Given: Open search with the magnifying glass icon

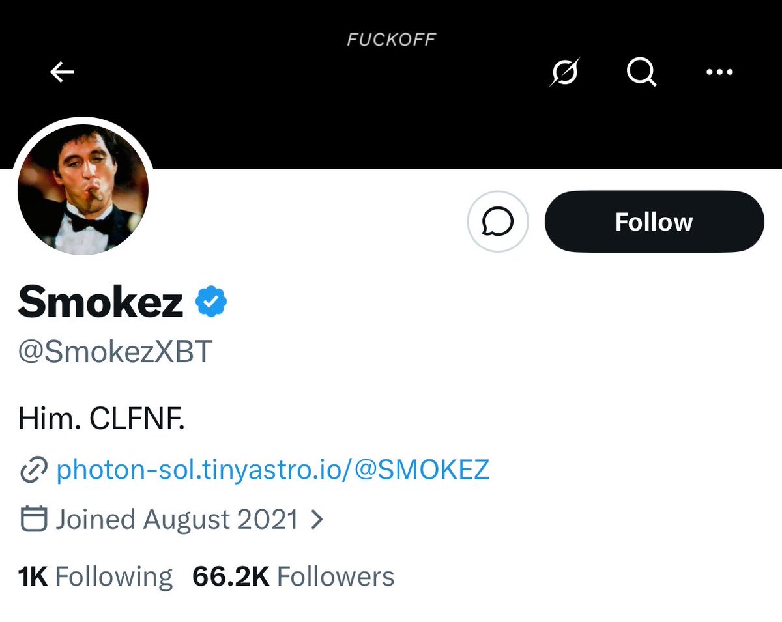Looking at the screenshot, I should (641, 73).
